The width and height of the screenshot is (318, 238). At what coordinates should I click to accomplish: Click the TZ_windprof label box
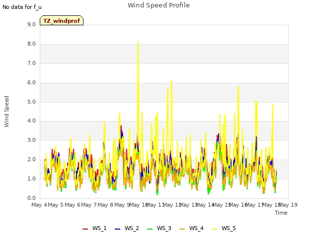[62, 20]
